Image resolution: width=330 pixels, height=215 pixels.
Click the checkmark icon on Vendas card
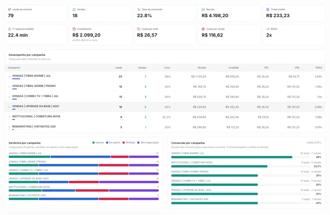pyautogui.click(x=74, y=9)
